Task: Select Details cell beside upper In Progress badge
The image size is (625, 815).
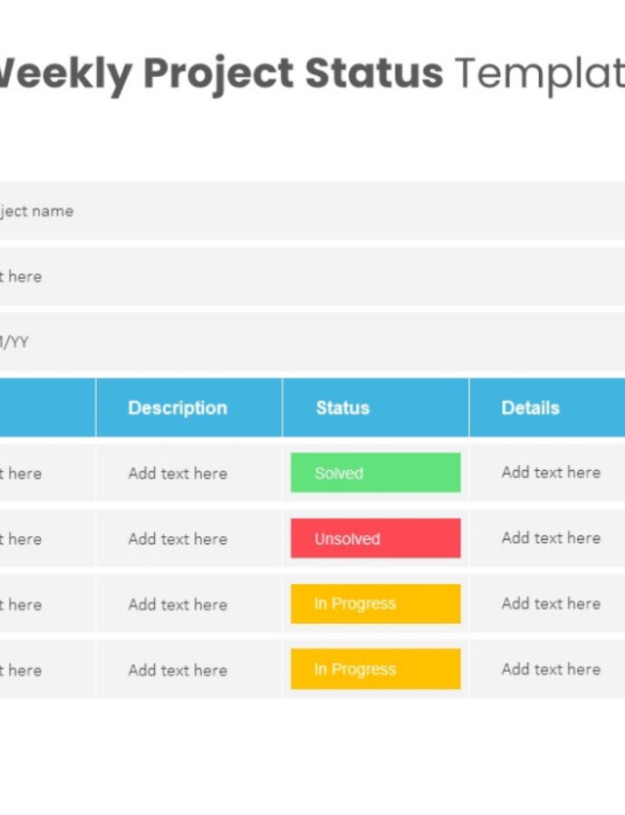Action: [x=551, y=603]
